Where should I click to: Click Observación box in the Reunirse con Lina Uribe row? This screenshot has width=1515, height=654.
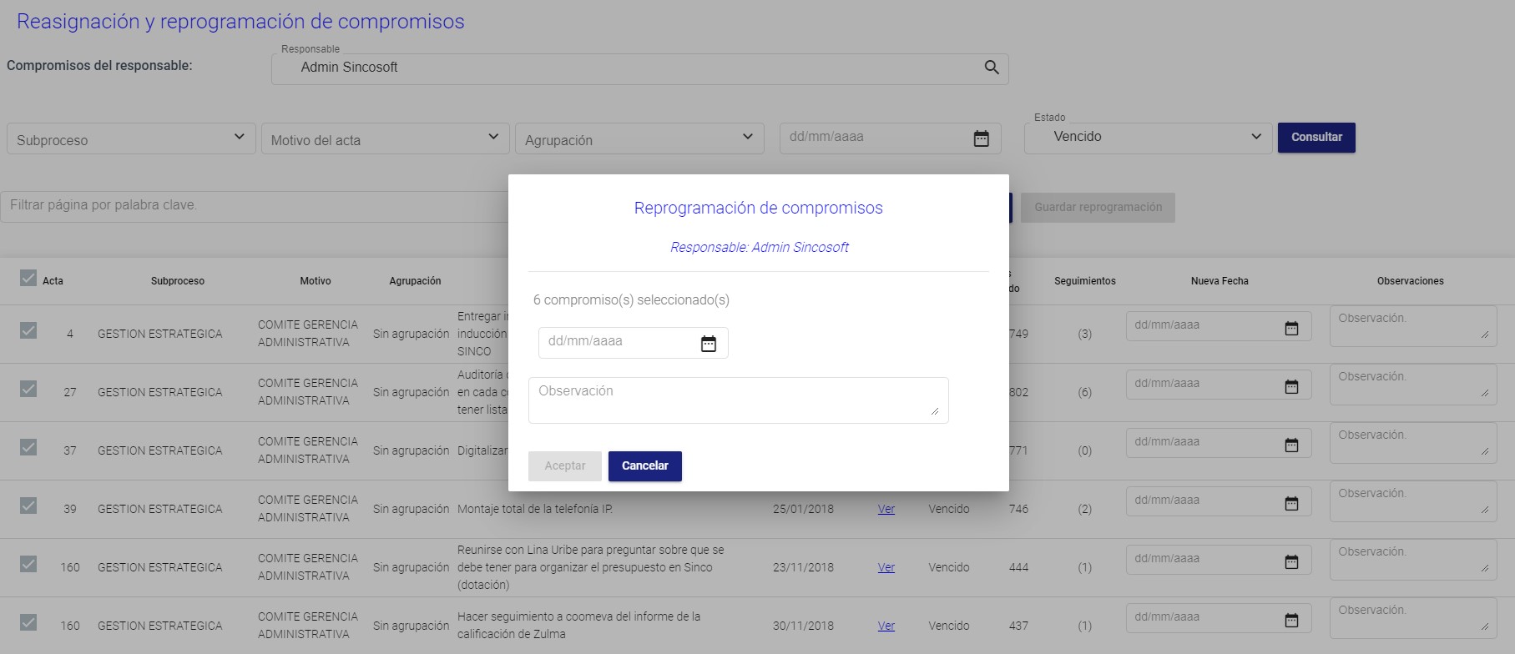(x=1413, y=560)
